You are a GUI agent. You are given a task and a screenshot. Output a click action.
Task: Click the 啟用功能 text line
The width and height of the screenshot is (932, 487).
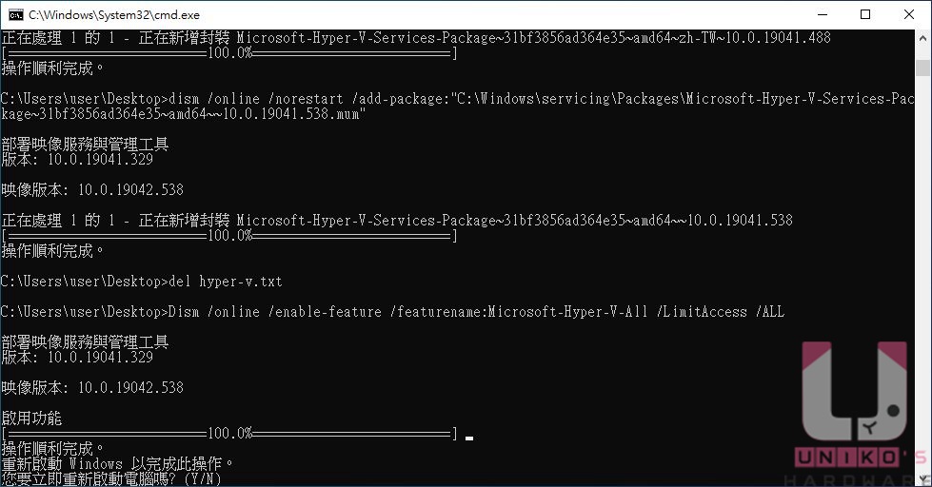coord(31,419)
